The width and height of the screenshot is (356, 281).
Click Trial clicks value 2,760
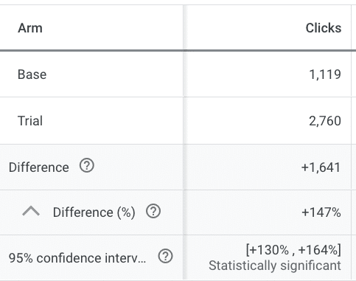pyautogui.click(x=325, y=121)
